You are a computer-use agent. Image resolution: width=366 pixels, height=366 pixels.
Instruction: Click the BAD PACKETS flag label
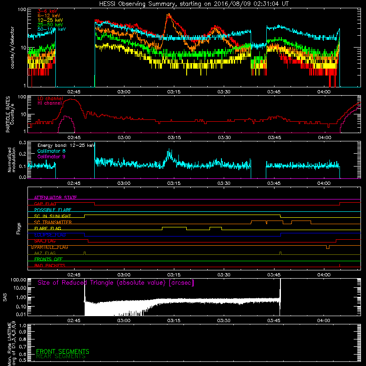[49, 266]
